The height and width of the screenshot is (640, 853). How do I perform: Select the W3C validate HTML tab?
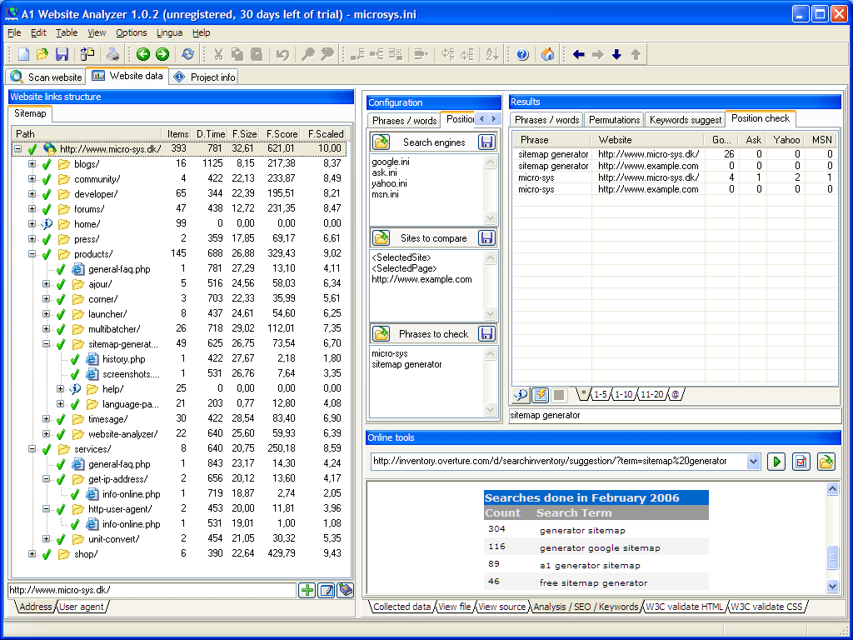click(x=685, y=607)
